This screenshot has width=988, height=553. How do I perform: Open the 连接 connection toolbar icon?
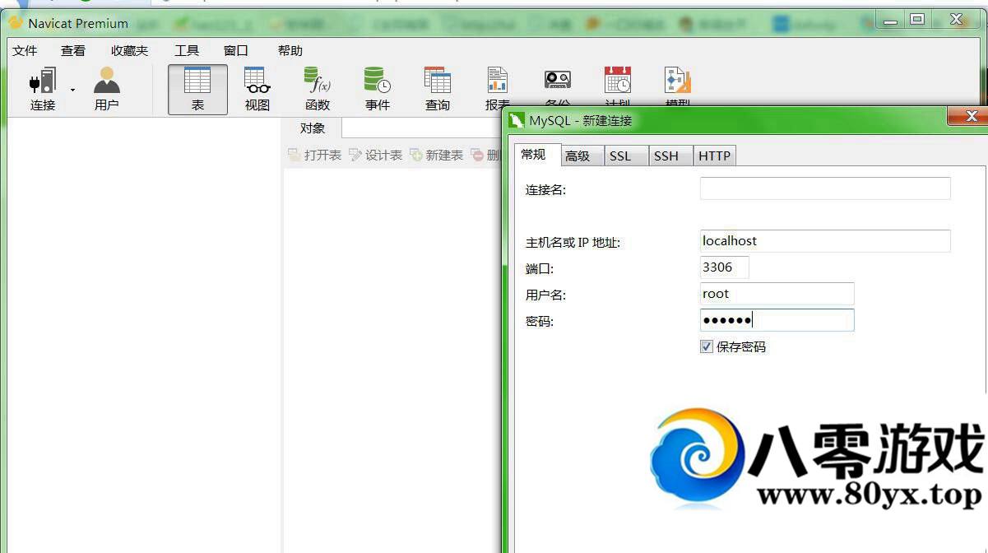pyautogui.click(x=43, y=90)
